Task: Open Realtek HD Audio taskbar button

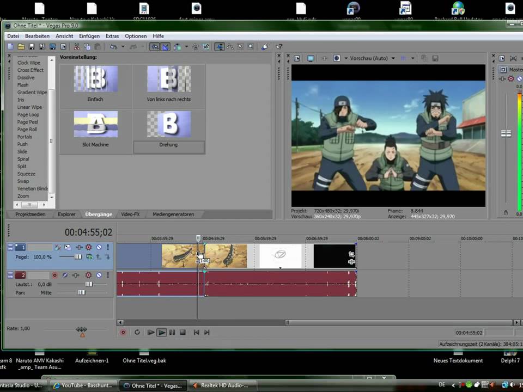Action: pyautogui.click(x=223, y=385)
